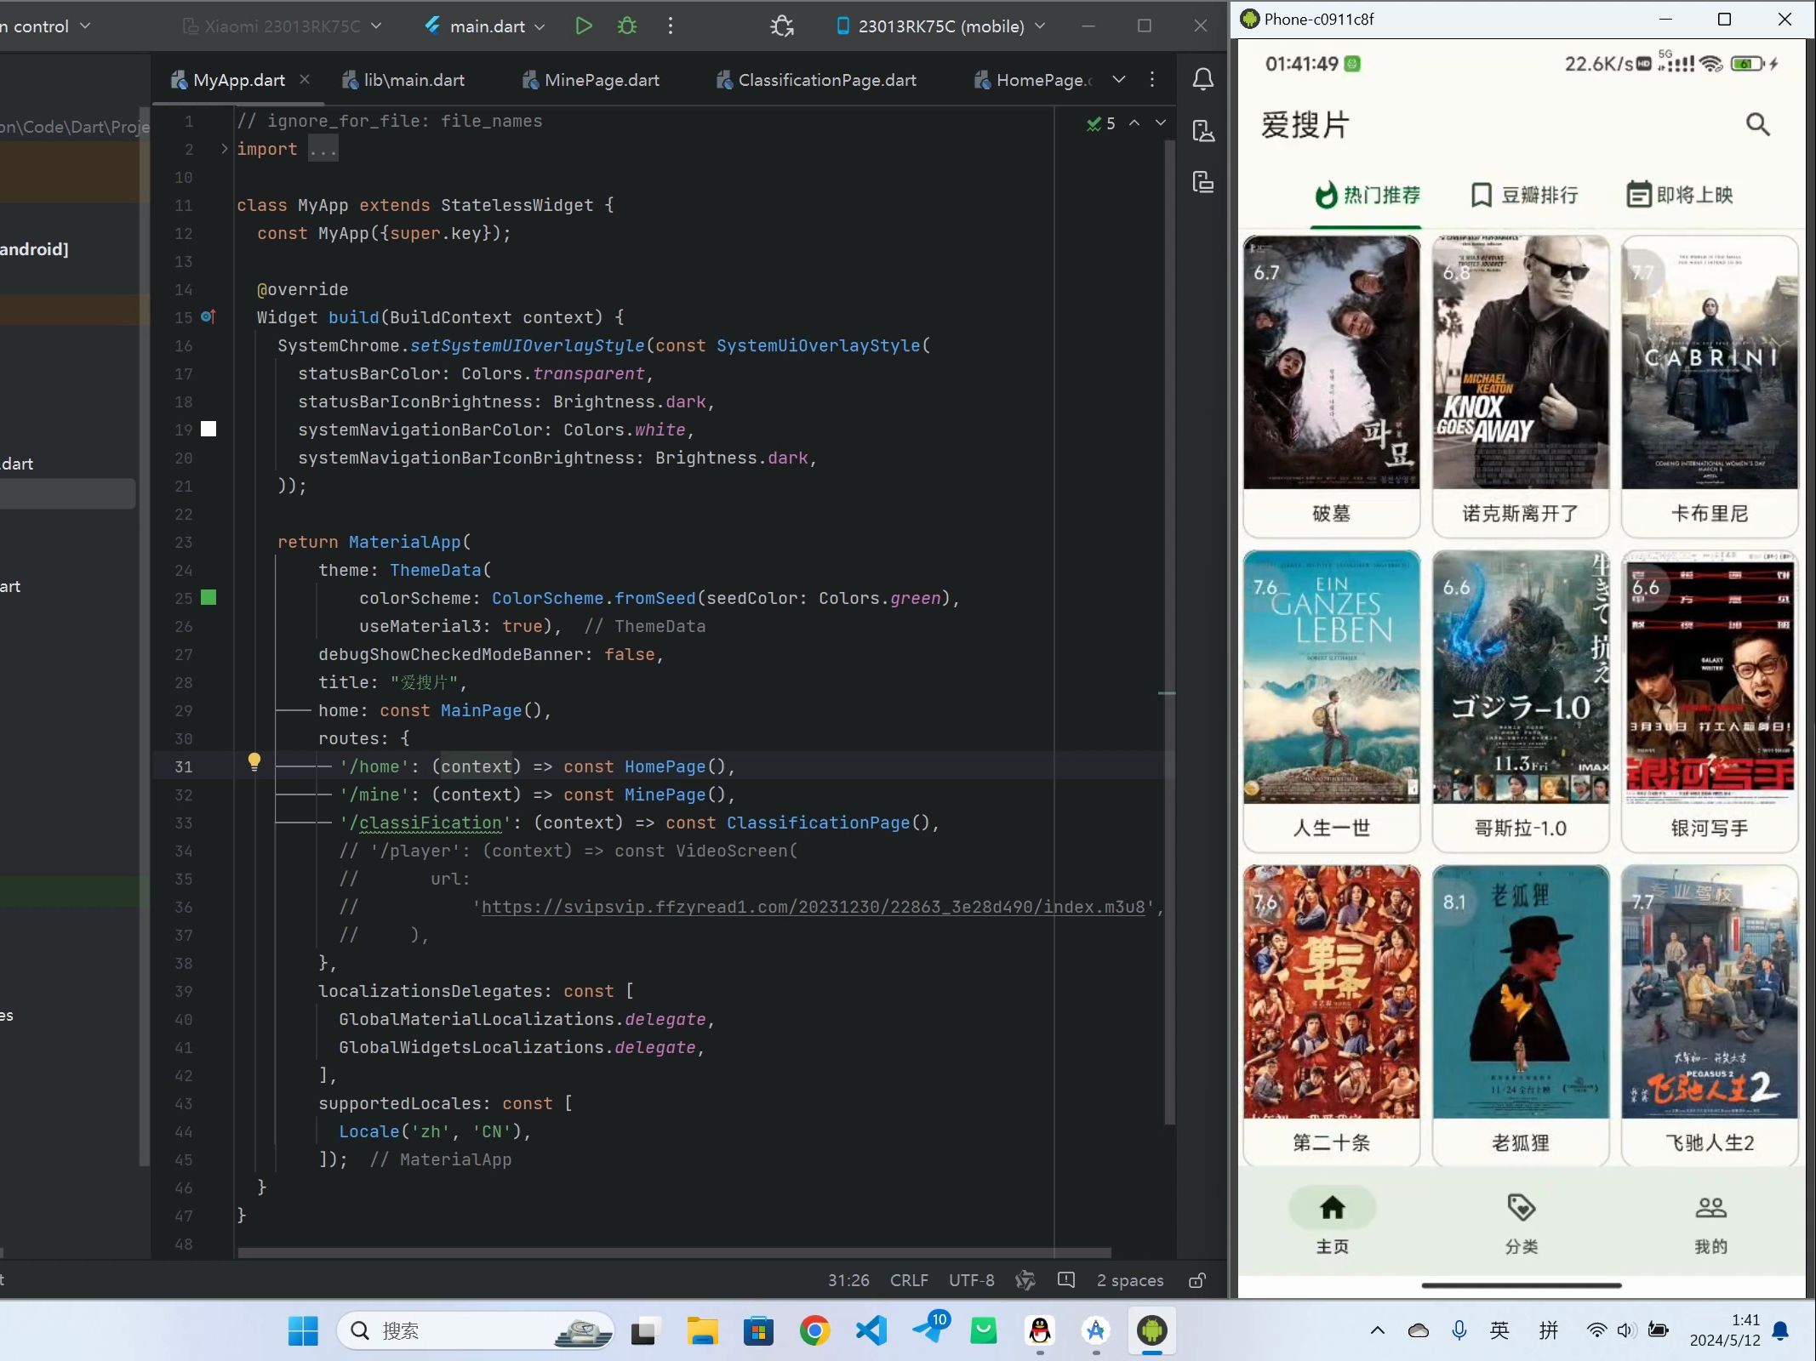The width and height of the screenshot is (1816, 1361).
Task: Open the Device File Explorer side icon
Action: [x=1202, y=182]
